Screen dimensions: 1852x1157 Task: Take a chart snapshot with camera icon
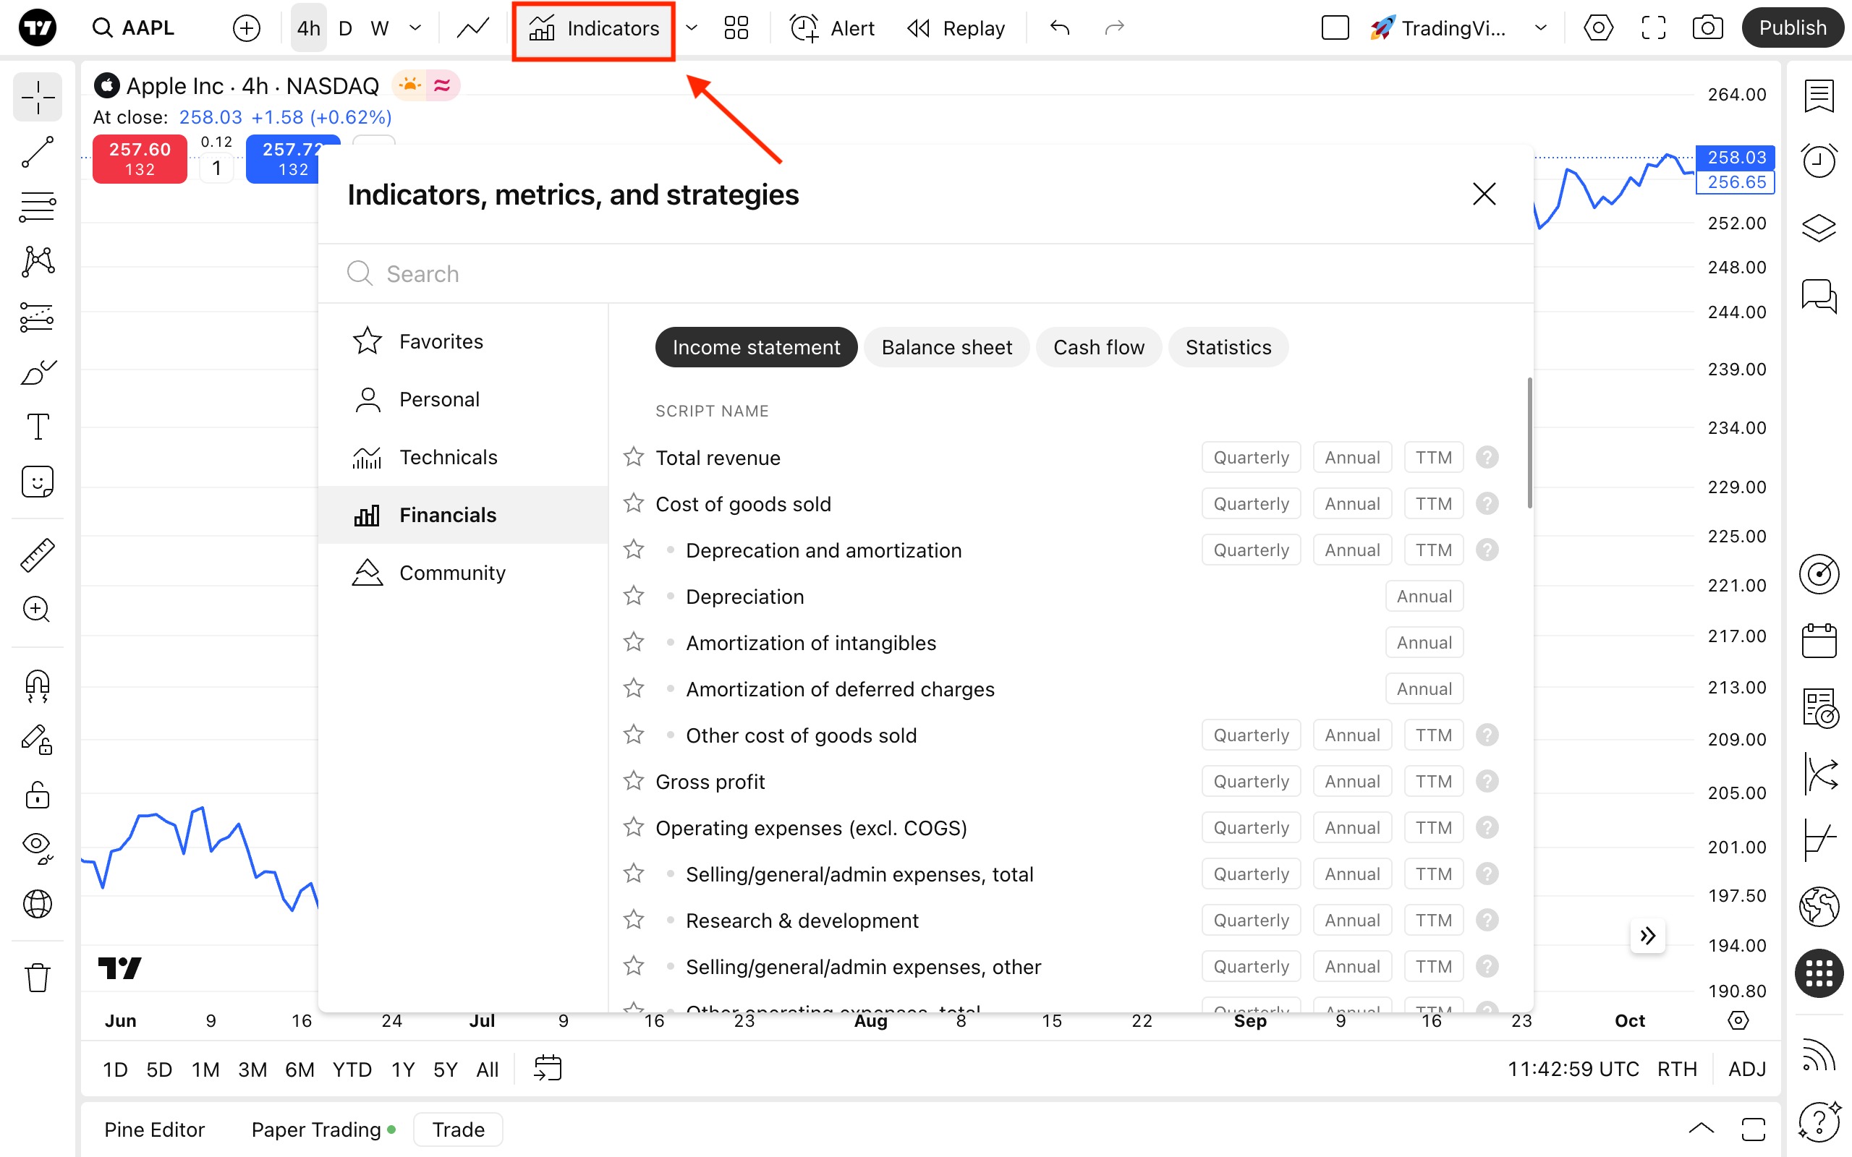point(1707,28)
